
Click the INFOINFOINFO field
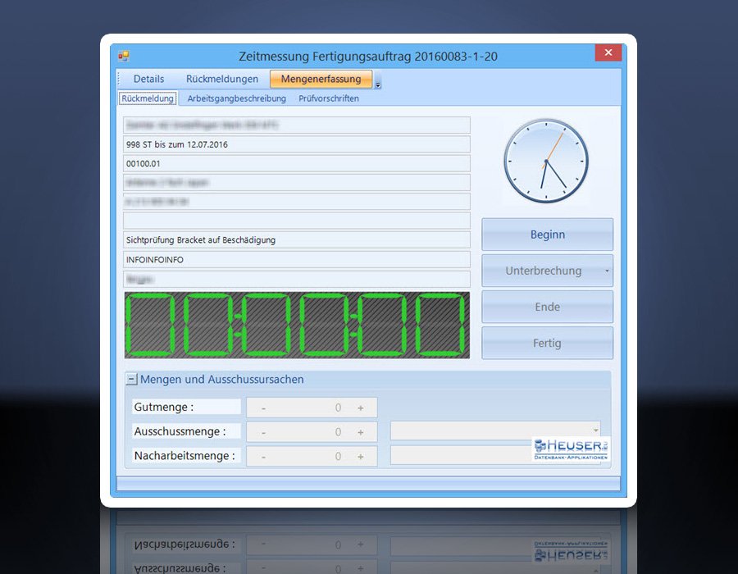click(x=297, y=260)
